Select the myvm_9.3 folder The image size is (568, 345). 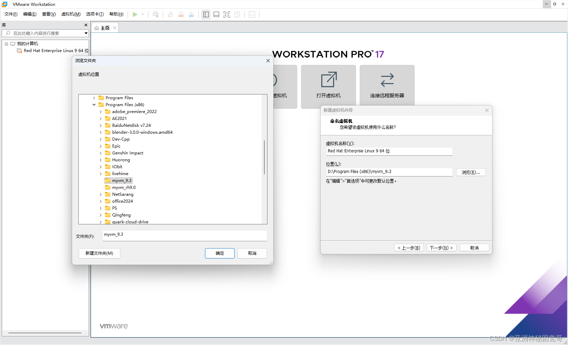(x=118, y=181)
